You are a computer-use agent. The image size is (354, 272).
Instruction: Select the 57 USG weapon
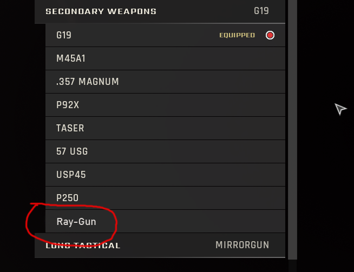pos(71,151)
